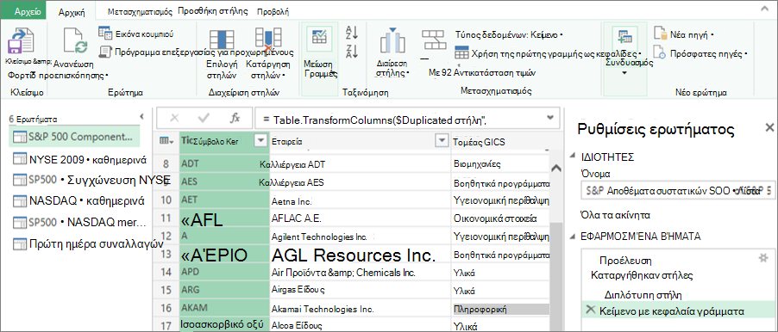Expand the formula bar with the arrow
The width and height of the screenshot is (778, 332).
549,118
